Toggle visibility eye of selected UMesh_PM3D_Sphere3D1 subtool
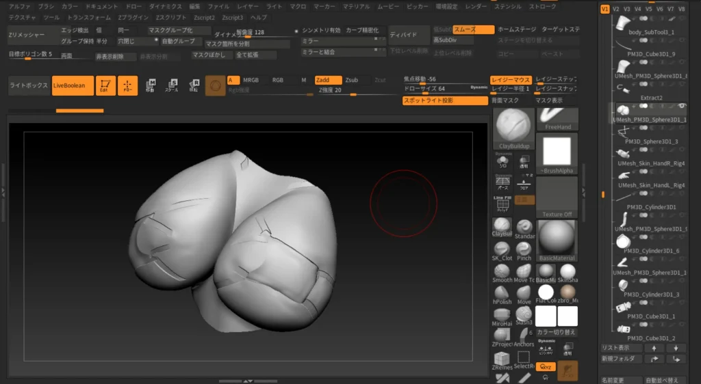 (x=682, y=107)
